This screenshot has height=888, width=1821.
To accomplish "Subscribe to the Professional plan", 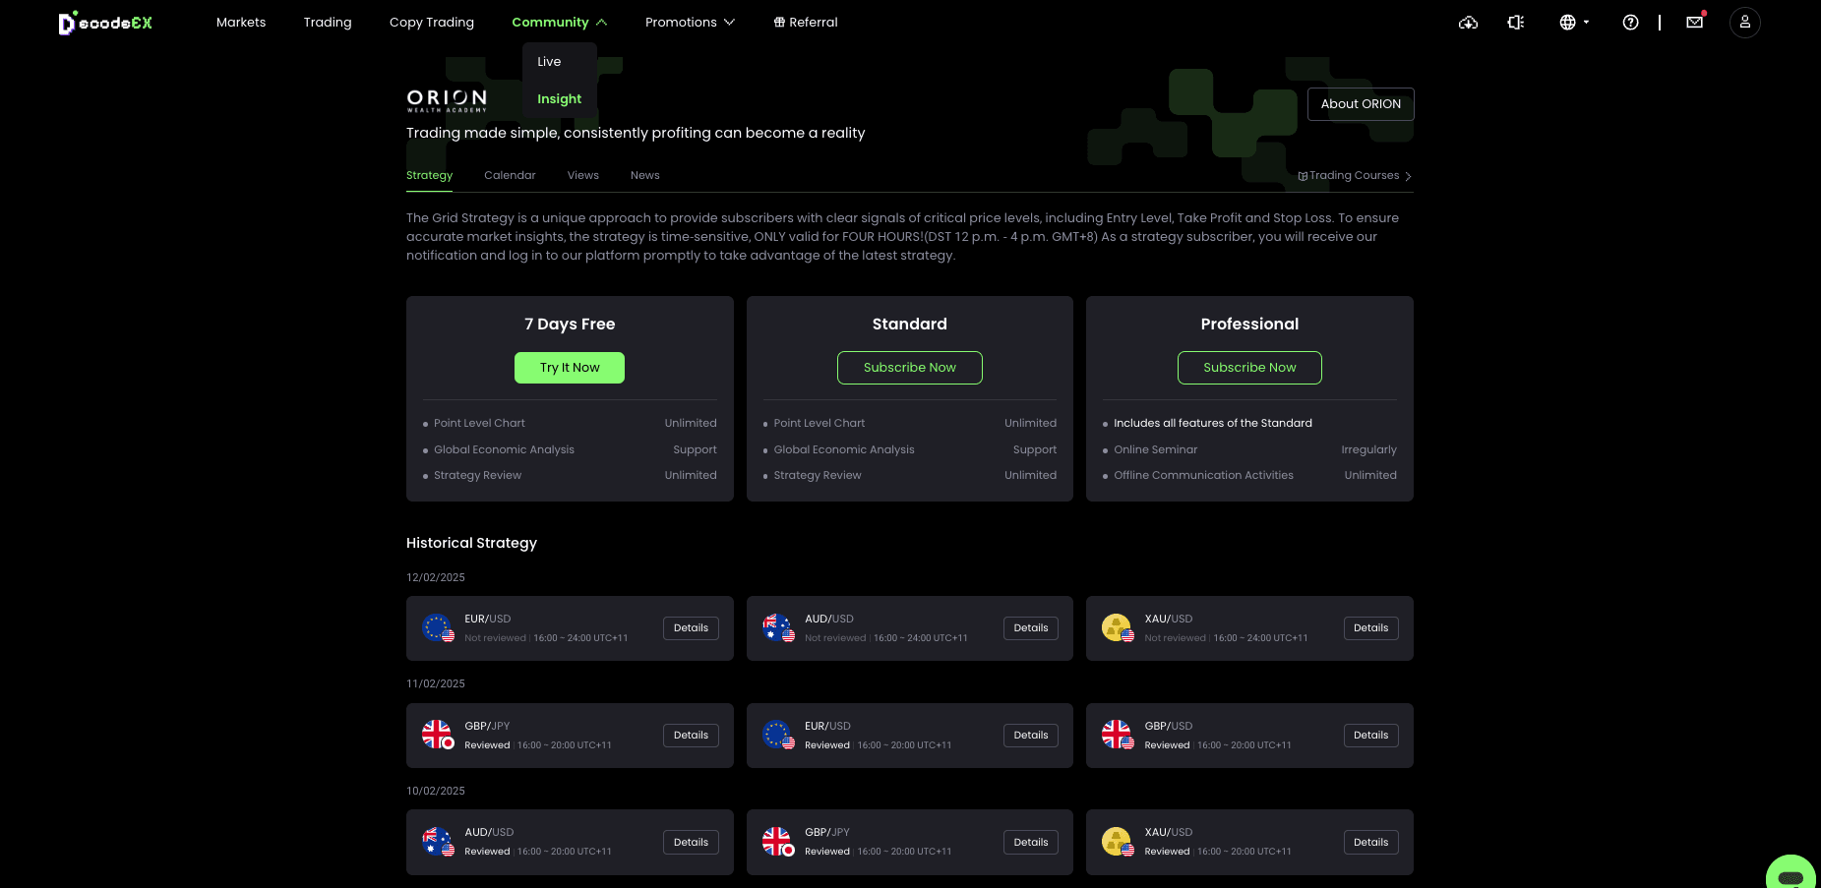I will point(1249,368).
